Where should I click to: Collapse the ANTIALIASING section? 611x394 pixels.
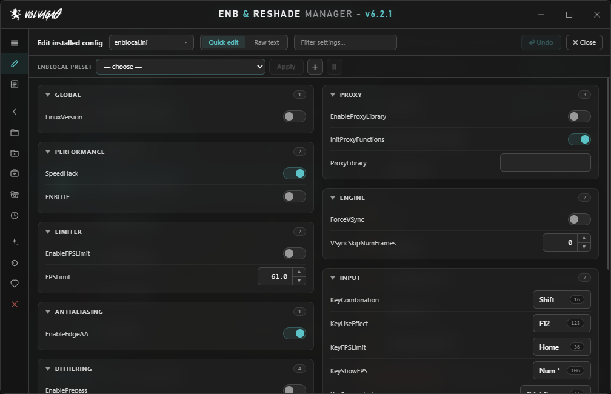(48, 312)
